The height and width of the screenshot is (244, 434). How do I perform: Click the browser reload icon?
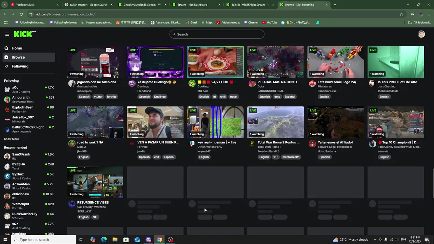(21, 14)
